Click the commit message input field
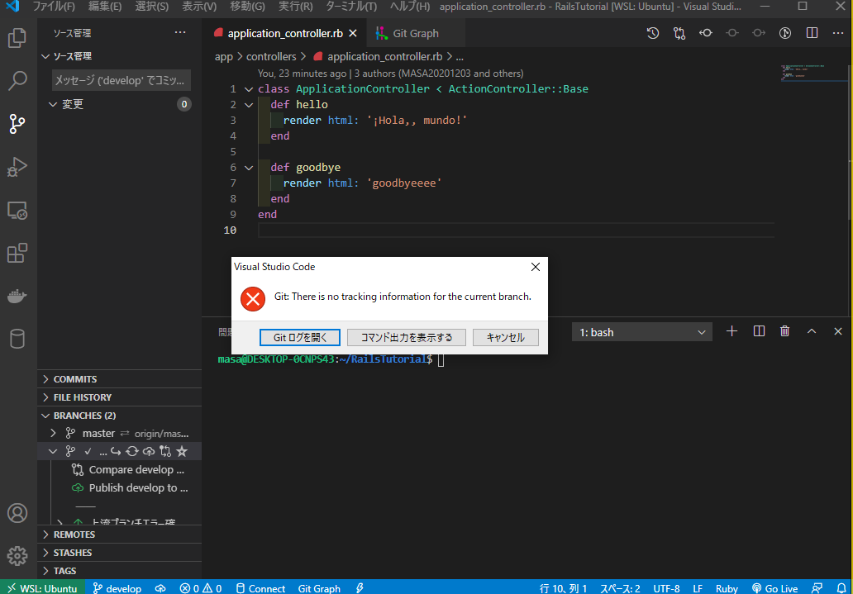Screen dimensions: 853x594 point(122,80)
